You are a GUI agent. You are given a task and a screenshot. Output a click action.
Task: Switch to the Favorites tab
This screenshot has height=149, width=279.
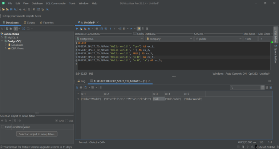tap(46, 22)
